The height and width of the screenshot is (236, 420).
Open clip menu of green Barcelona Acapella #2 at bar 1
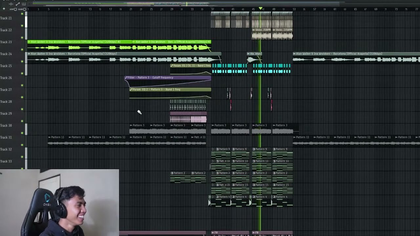pyautogui.click(x=29, y=42)
